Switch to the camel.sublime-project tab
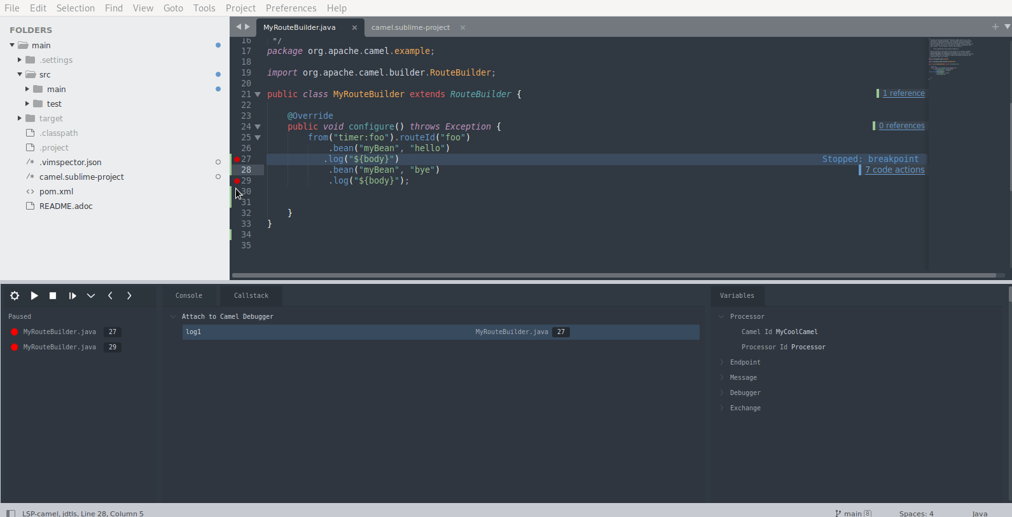1012x517 pixels. pyautogui.click(x=410, y=27)
